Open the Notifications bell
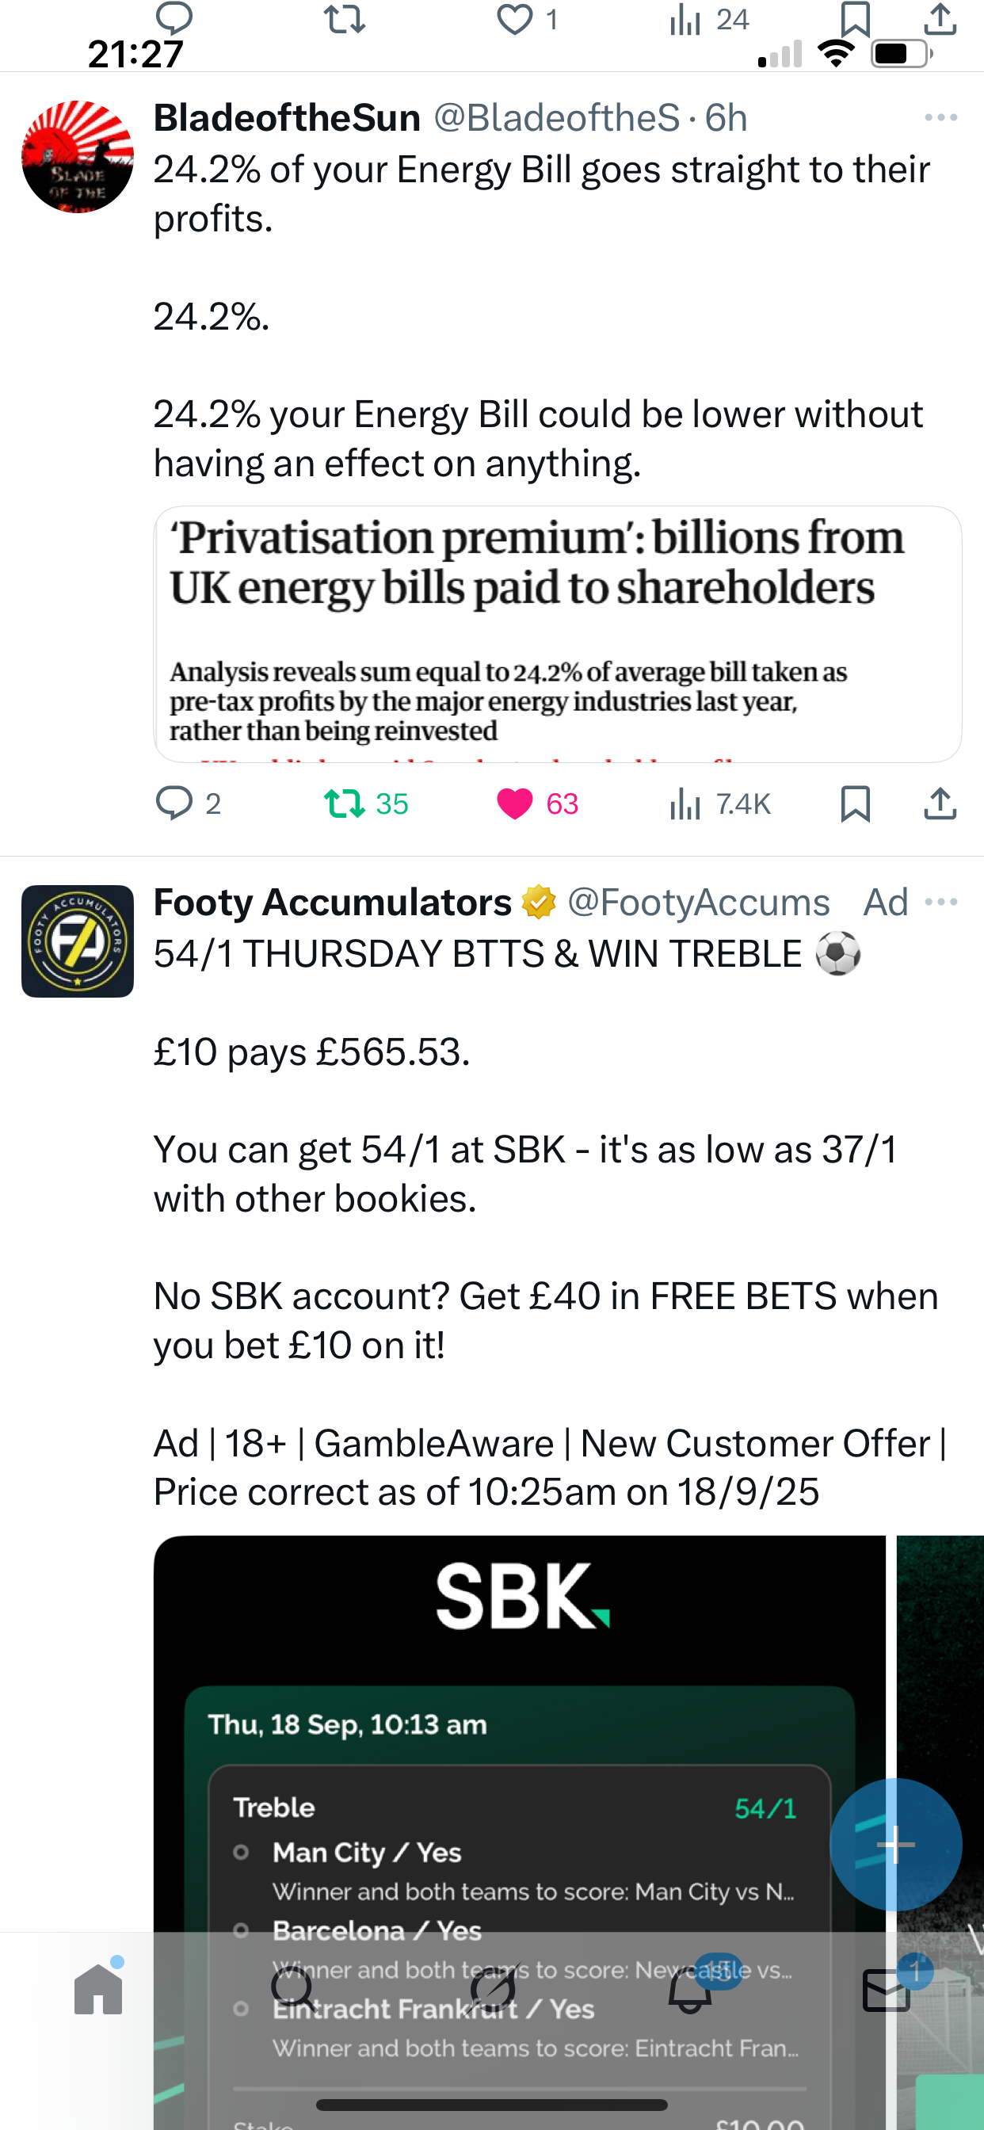 point(689,1989)
